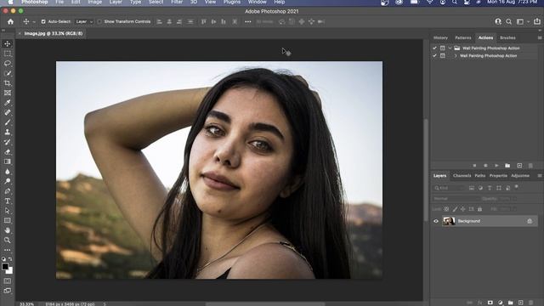The image size is (544, 306).
Task: Click the background color swatch
Action: [x=10, y=271]
